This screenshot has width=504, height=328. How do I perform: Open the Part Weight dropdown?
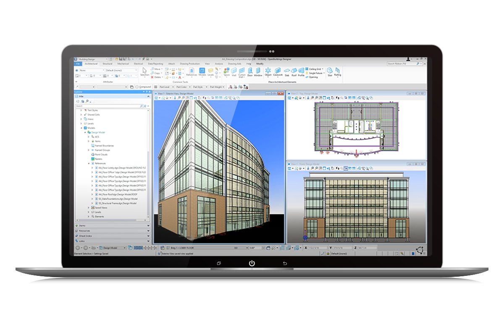218,87
